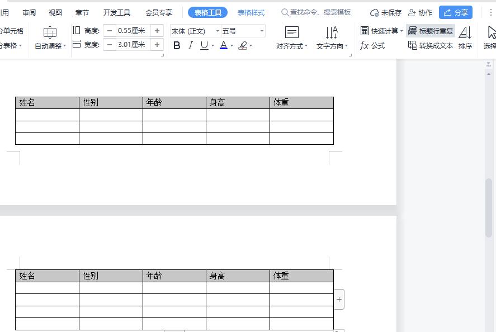Switch to the 表格样式 tab
496x332 pixels.
click(251, 13)
